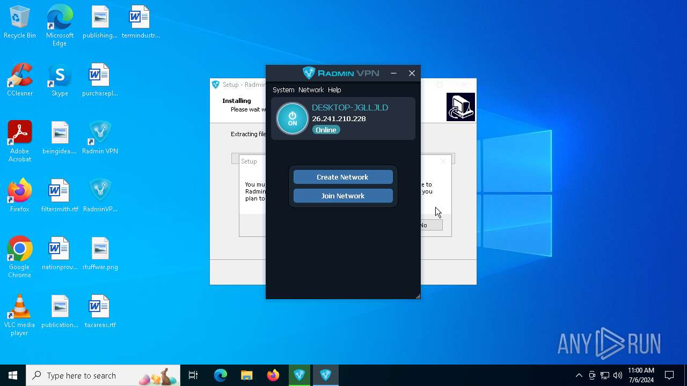Select the filtersmith.rtf desktop file
687x386 pixels.
(60, 196)
